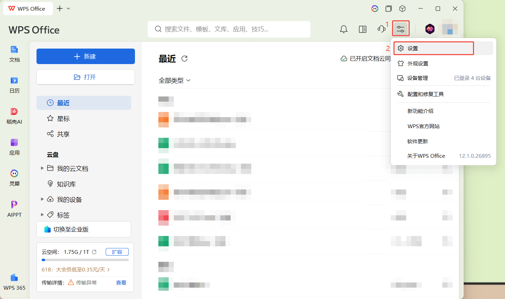Click the colorful AI icon in title bar
Viewport: 505px width, 299px height.
click(375, 9)
